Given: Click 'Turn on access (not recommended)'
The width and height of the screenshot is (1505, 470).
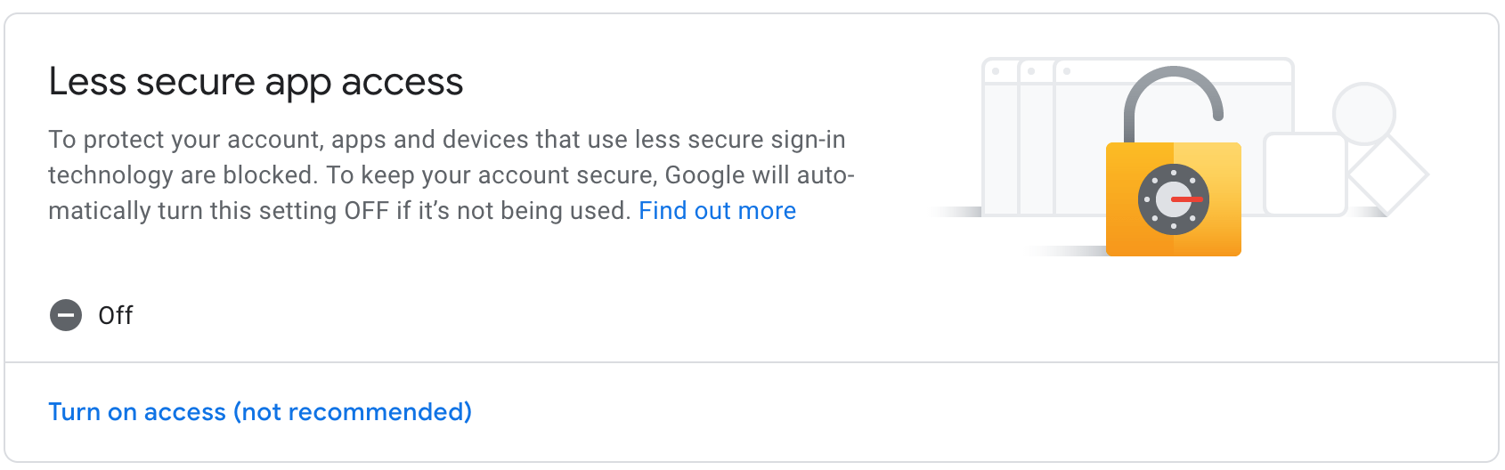Looking at the screenshot, I should [260, 412].
